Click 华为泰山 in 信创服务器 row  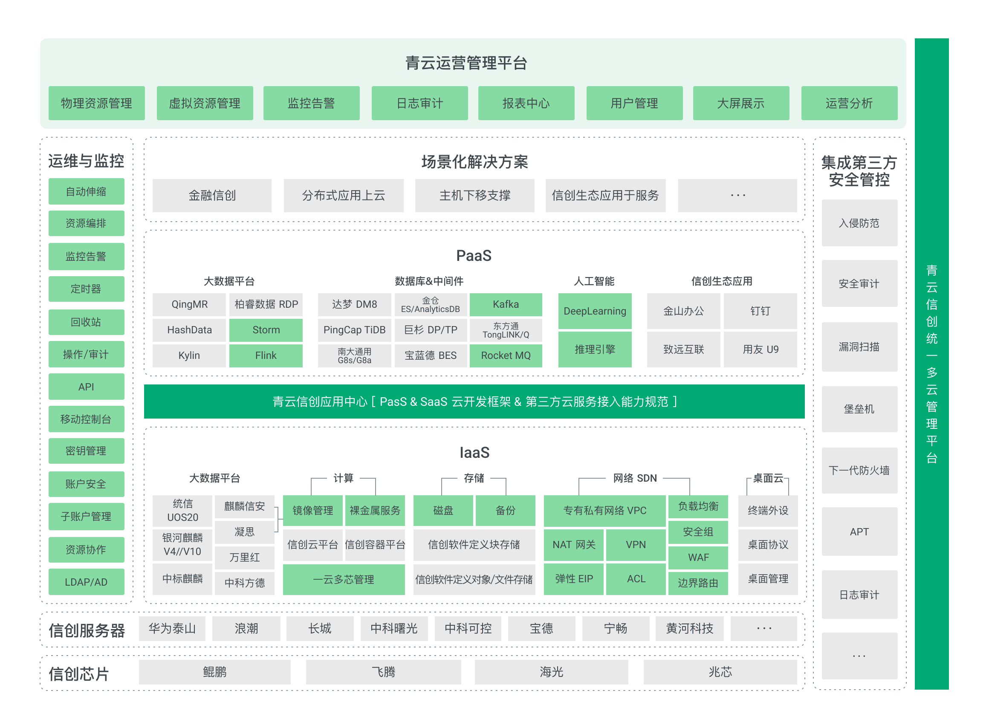172,628
